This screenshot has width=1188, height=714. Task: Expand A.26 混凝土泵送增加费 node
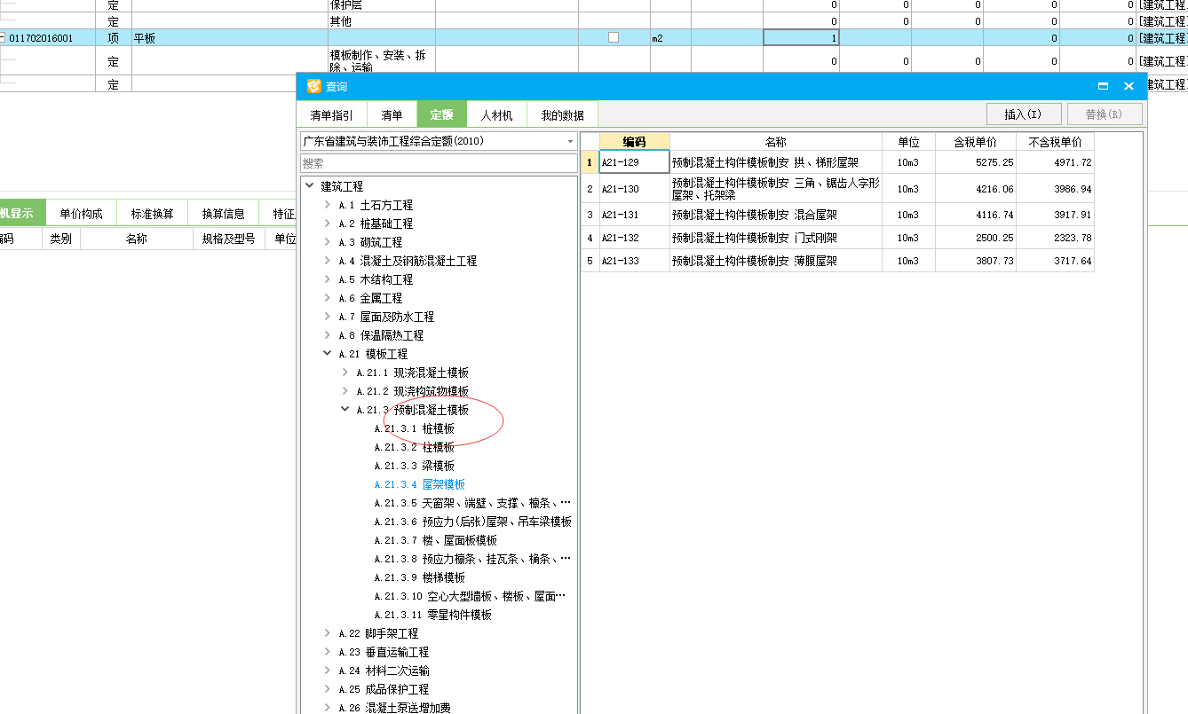click(327, 708)
